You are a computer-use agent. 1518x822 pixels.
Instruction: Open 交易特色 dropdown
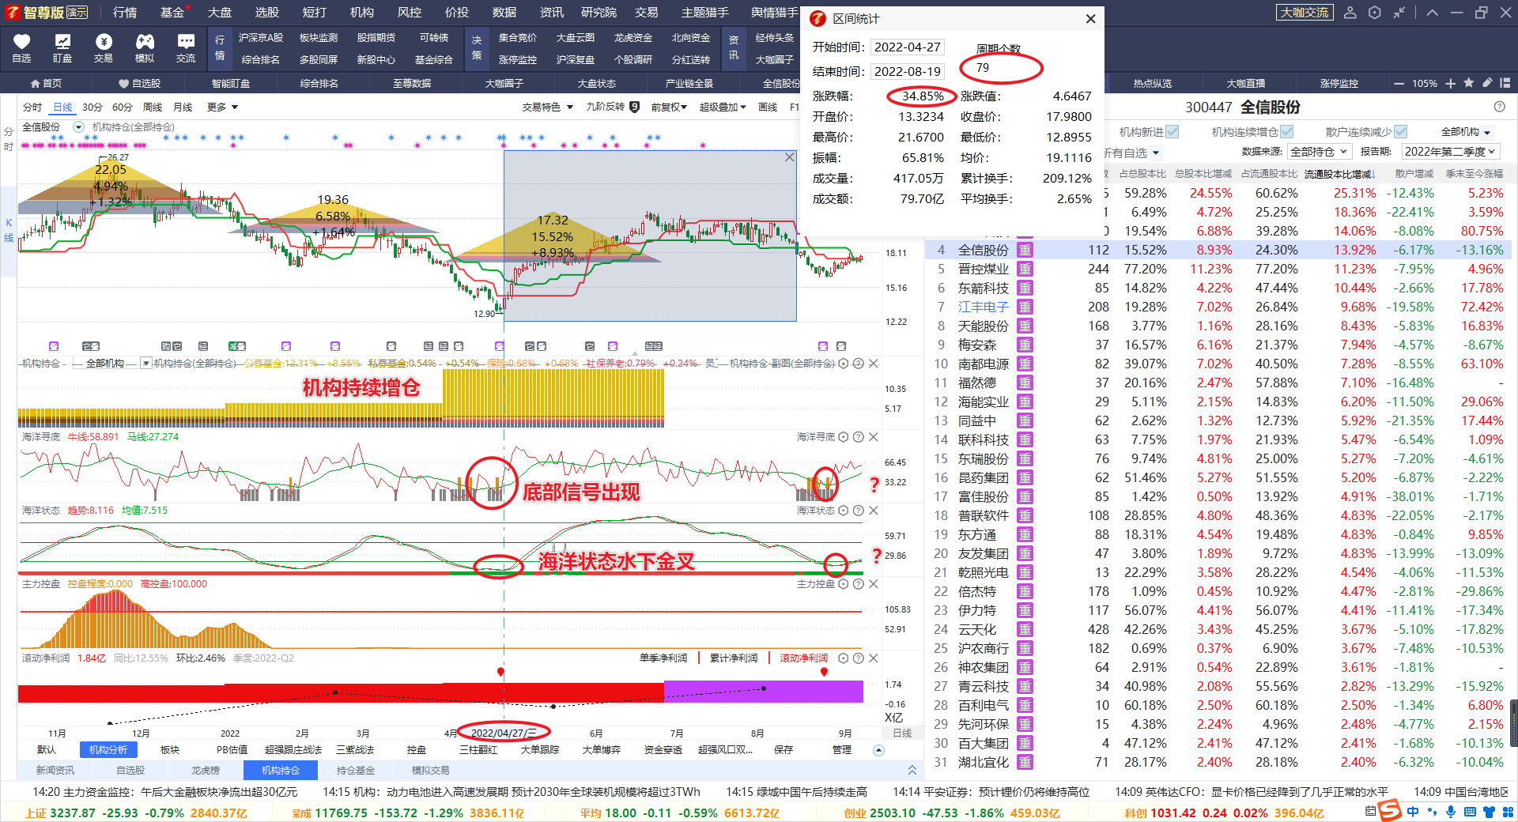(548, 107)
